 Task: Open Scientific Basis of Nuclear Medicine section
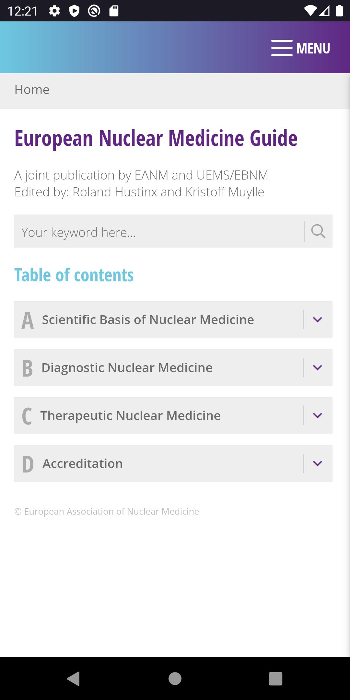pyautogui.click(x=148, y=320)
